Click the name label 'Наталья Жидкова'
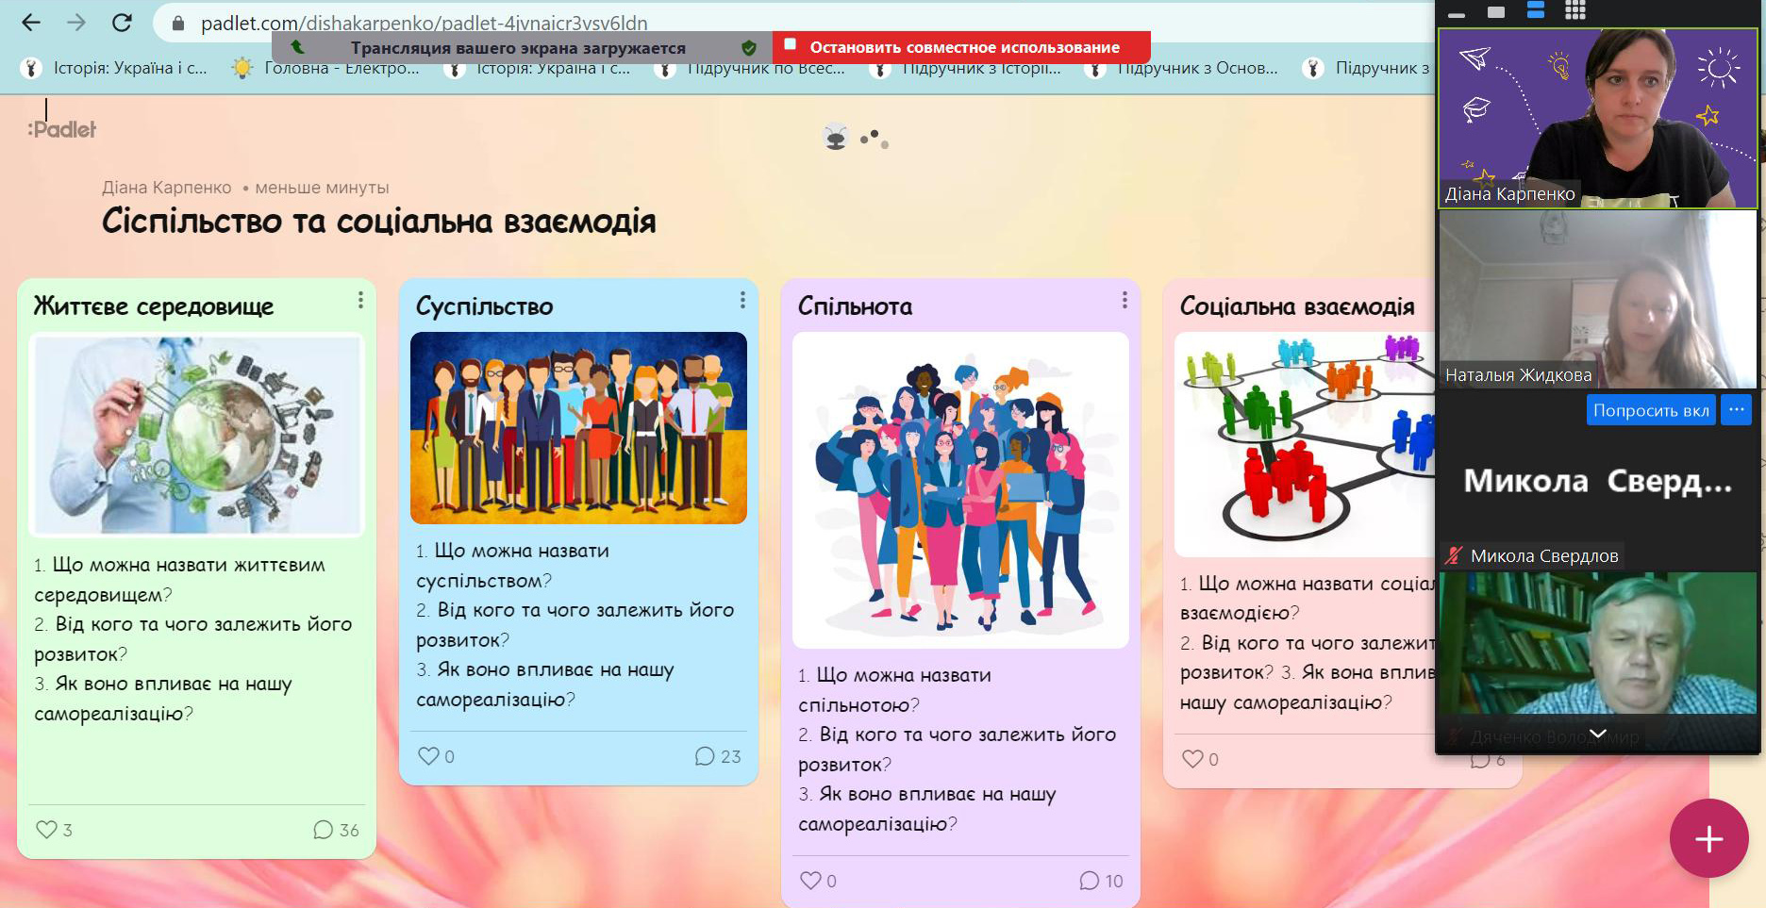1766x908 pixels. coord(1518,375)
